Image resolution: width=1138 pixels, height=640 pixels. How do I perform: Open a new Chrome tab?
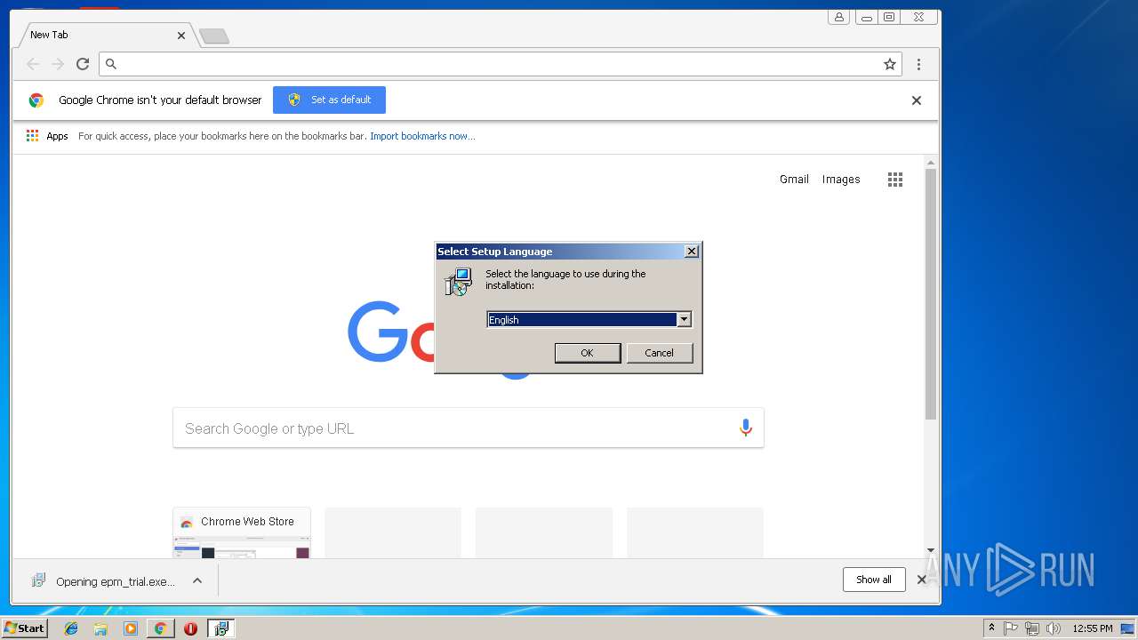tap(214, 36)
